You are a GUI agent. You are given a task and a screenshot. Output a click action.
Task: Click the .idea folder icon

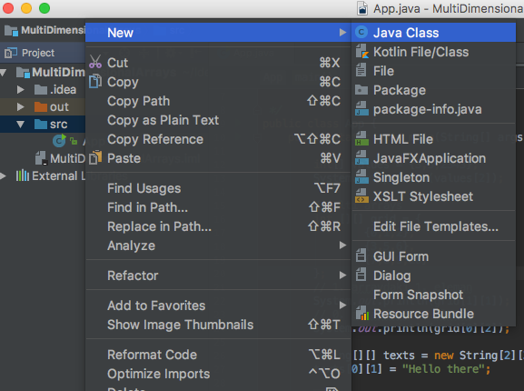click(x=41, y=90)
